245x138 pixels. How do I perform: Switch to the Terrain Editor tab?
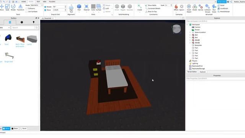coord(192,72)
